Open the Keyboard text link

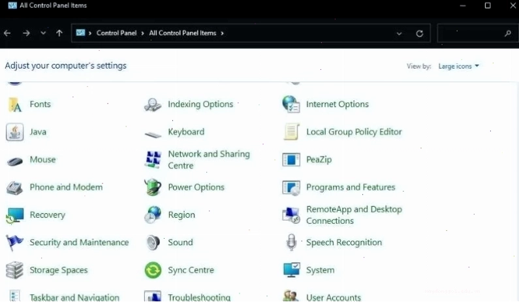[x=186, y=132]
